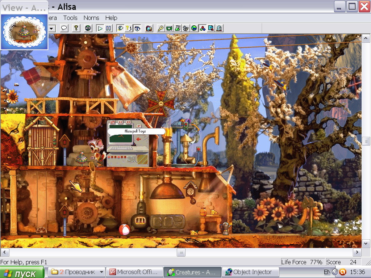Switch to Object Injector taskbar item
Viewport: 371px width, 278px height.
[x=250, y=272]
